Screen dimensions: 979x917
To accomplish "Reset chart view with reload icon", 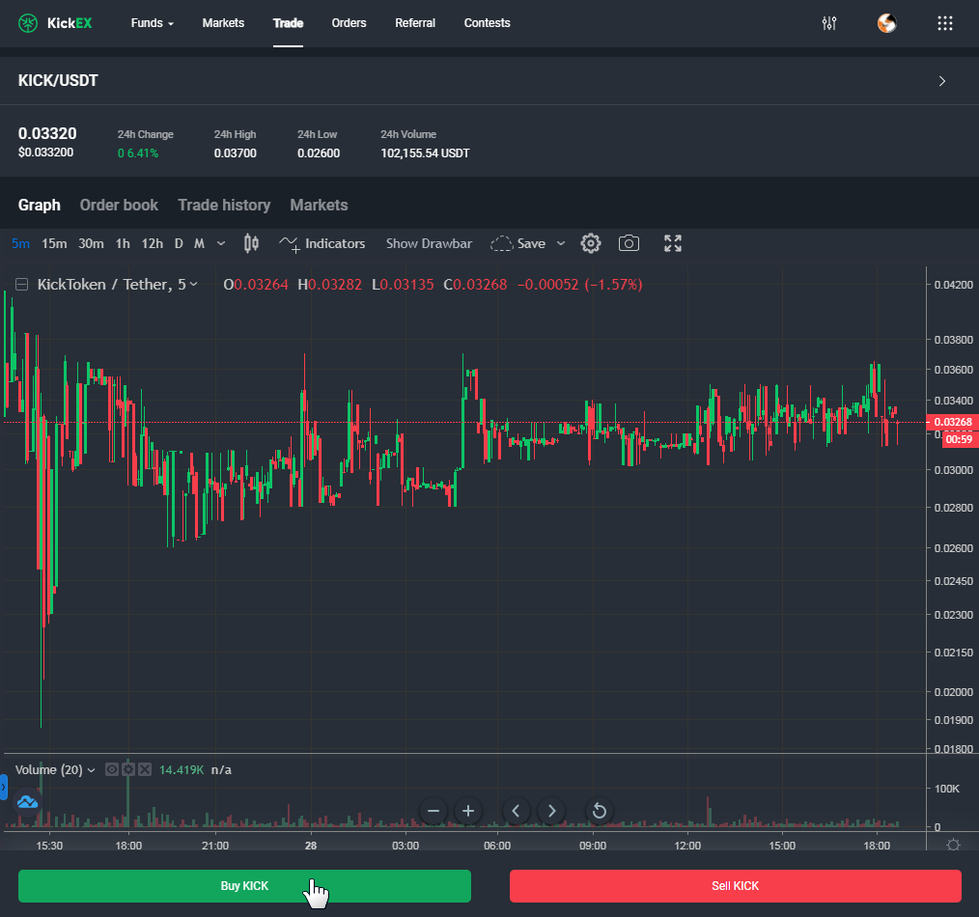I will coord(599,811).
